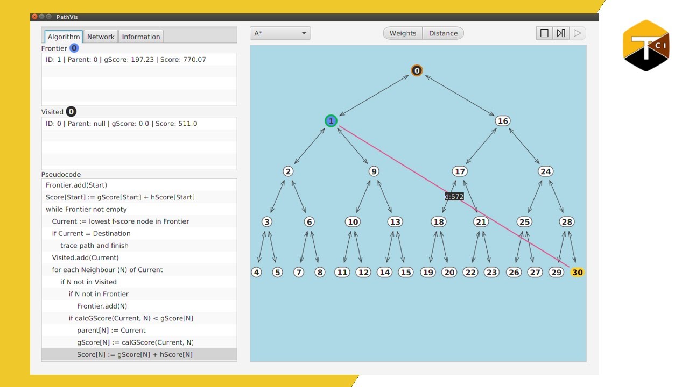The height and width of the screenshot is (387, 689).
Task: Click the d:572 distance label
Action: click(x=454, y=197)
